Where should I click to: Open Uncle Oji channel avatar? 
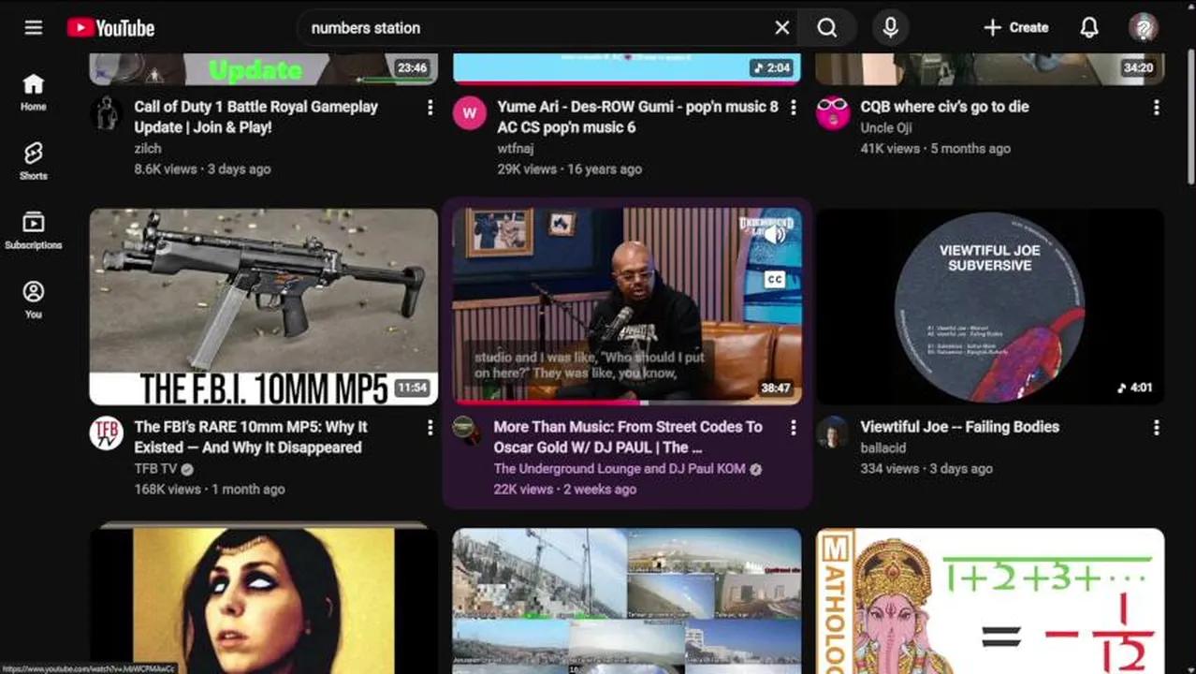point(832,113)
